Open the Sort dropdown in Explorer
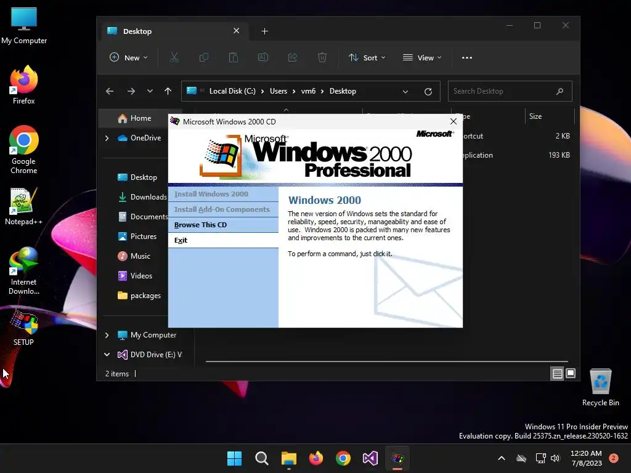The height and width of the screenshot is (473, 631). coord(367,57)
